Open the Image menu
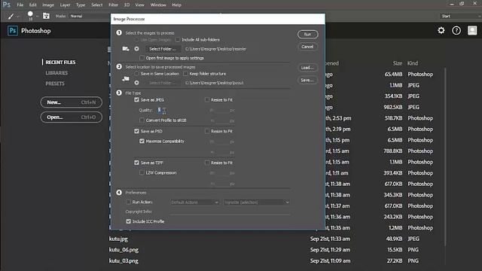The image size is (482, 271). pos(48,5)
